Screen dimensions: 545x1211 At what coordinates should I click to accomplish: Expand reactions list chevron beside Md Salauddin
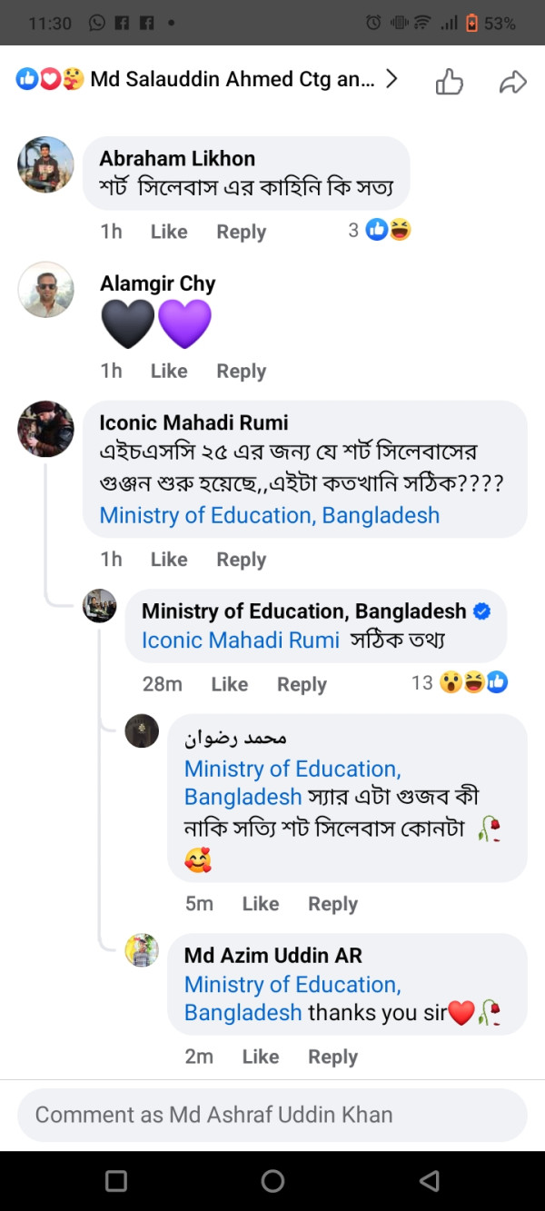pos(391,79)
